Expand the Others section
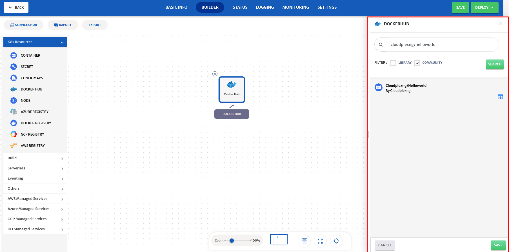The height and width of the screenshot is (252, 509). 35,189
